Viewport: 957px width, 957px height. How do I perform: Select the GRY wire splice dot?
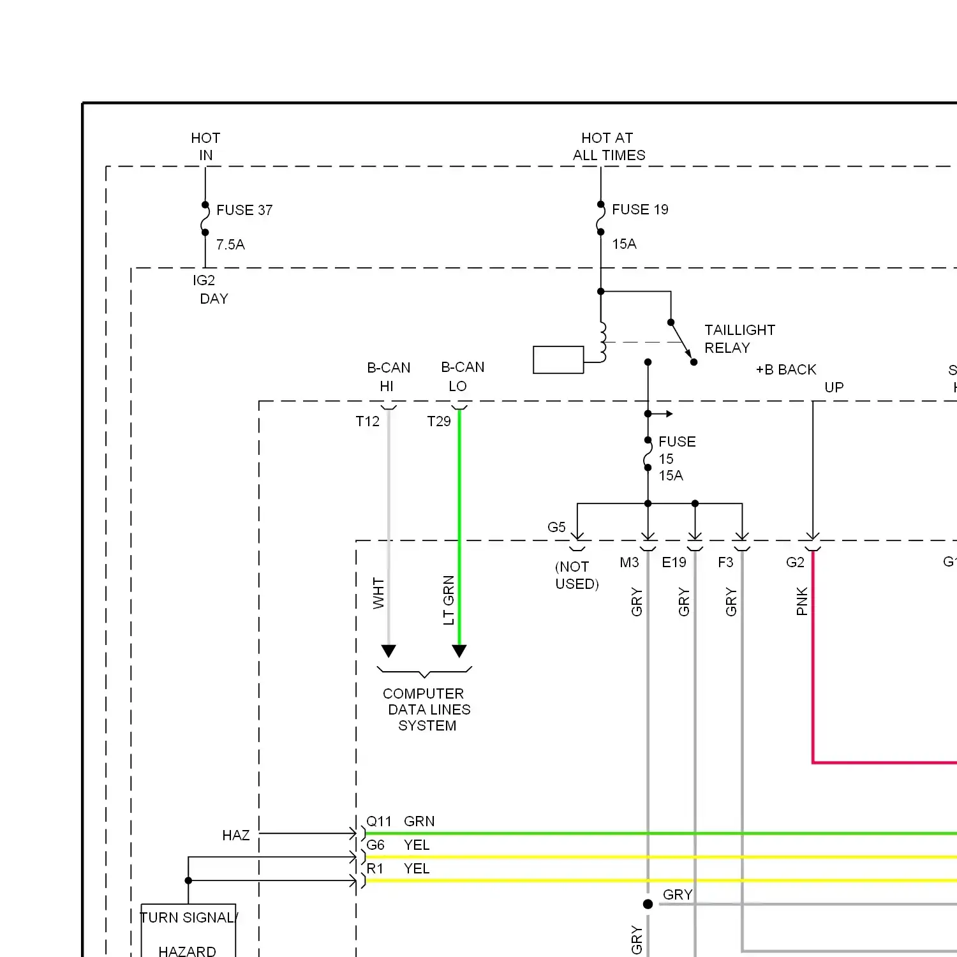coord(648,904)
